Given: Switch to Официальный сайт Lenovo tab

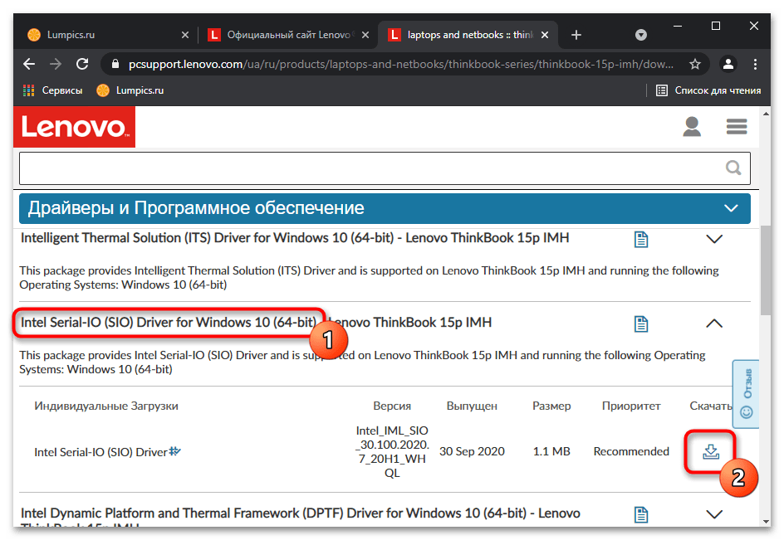Looking at the screenshot, I should (287, 35).
